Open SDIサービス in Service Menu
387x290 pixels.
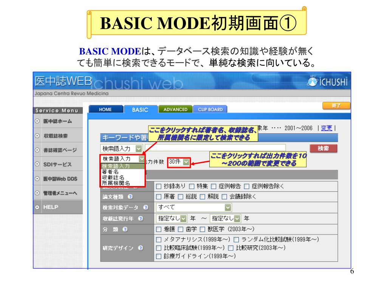[57, 164]
